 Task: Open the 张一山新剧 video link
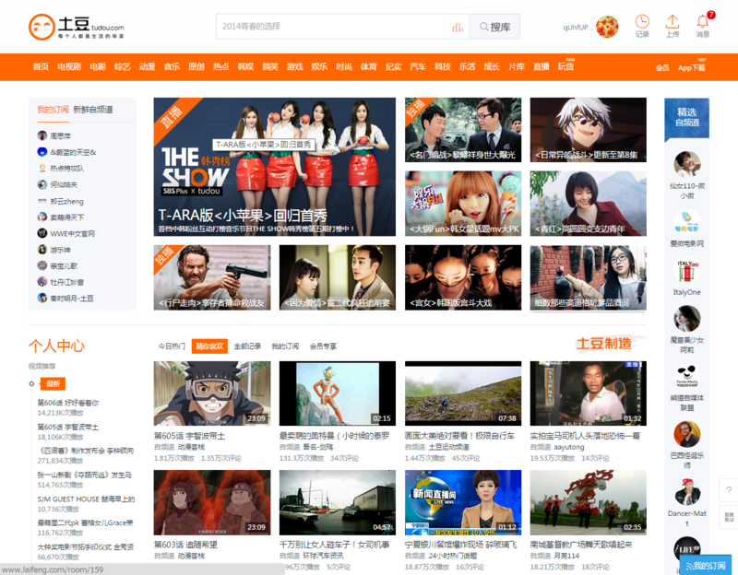(x=85, y=475)
